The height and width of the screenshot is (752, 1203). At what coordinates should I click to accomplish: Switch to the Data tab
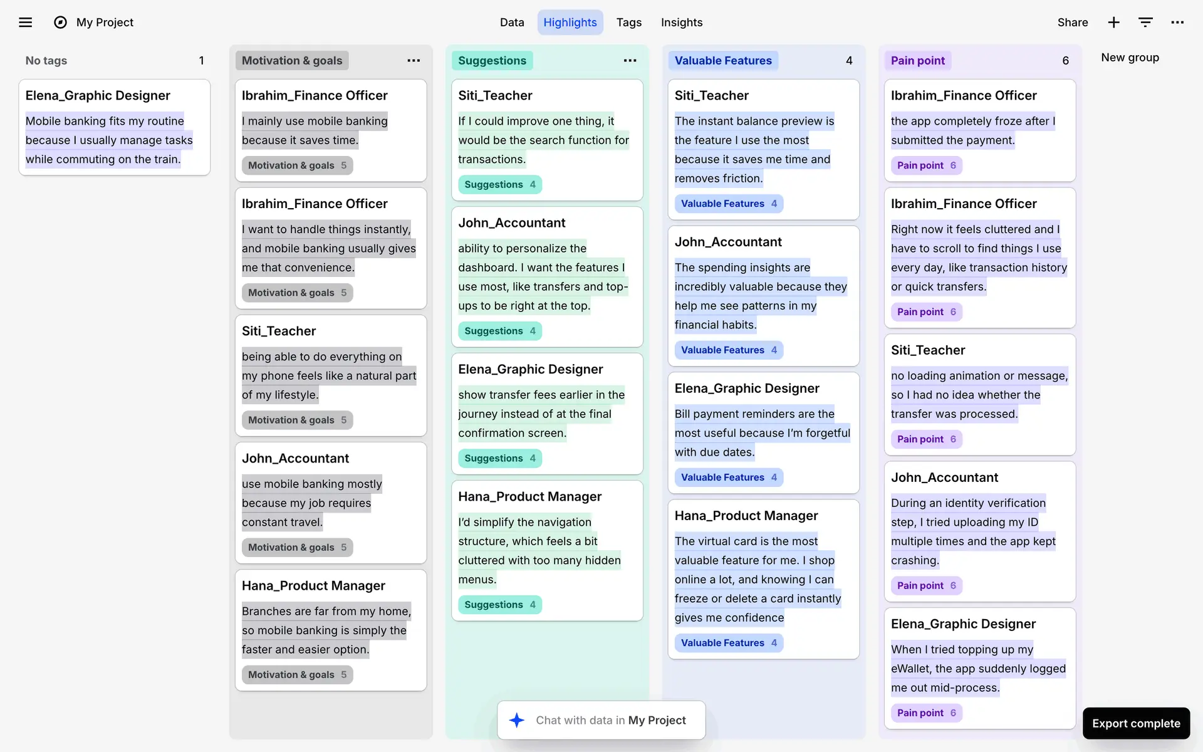coord(512,23)
